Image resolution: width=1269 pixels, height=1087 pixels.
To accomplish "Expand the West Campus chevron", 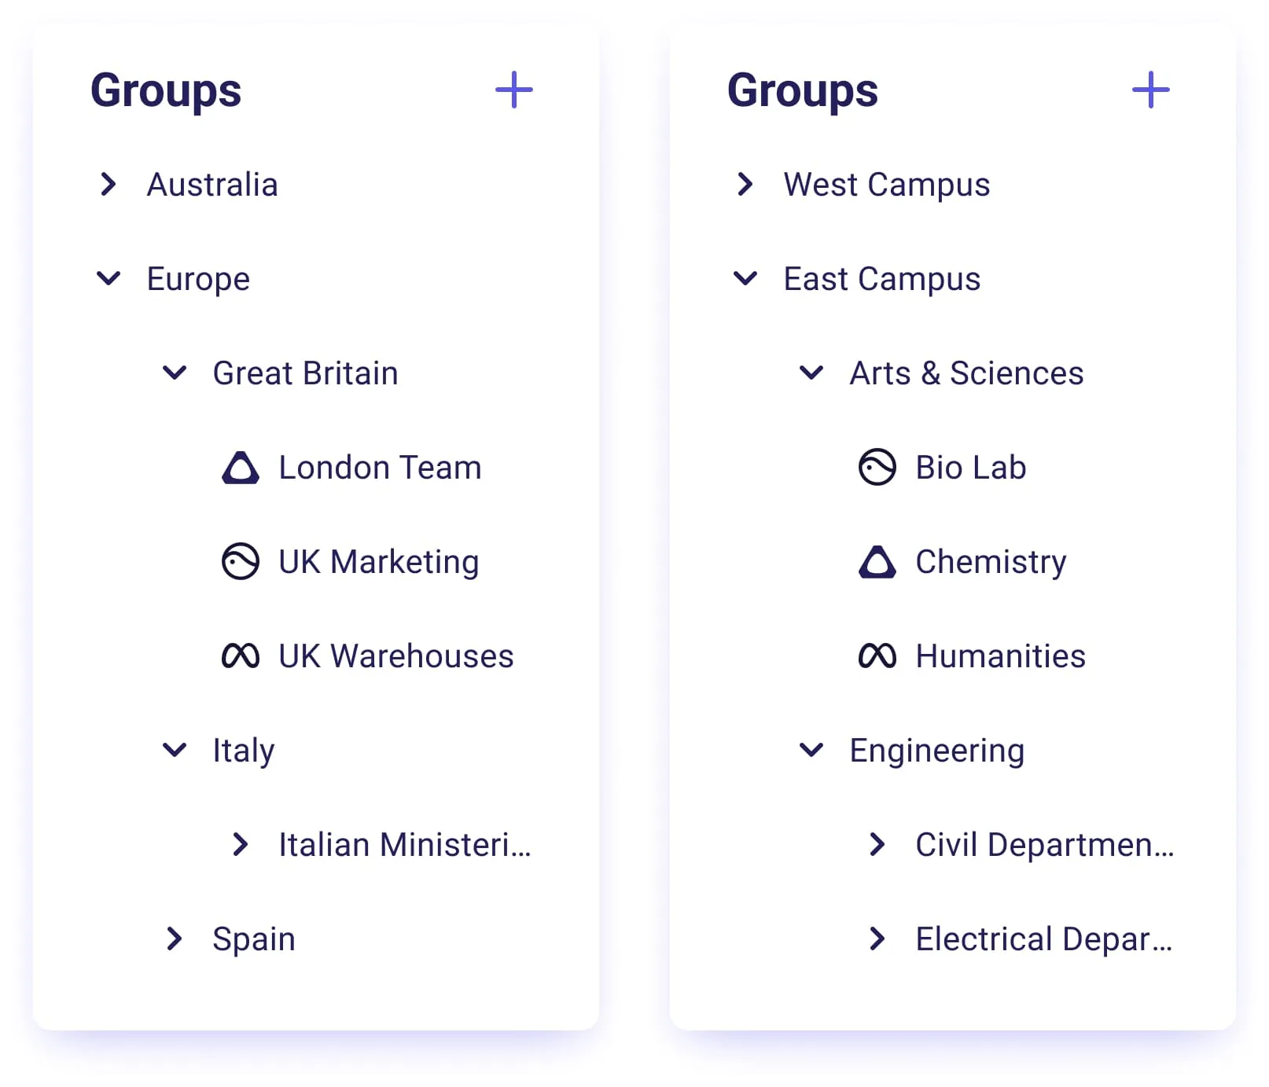I will (x=745, y=184).
